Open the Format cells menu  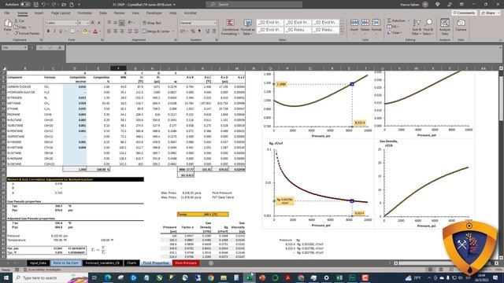click(x=376, y=25)
